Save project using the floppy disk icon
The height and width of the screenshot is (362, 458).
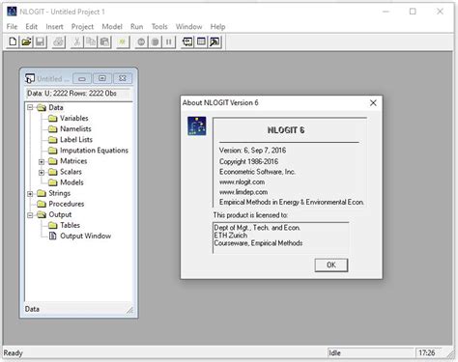(x=40, y=42)
